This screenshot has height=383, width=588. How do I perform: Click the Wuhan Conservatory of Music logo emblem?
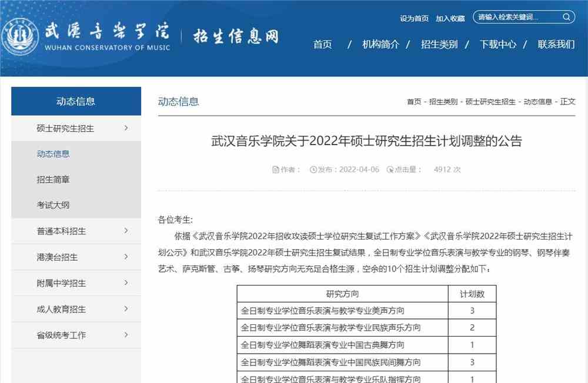(20, 38)
